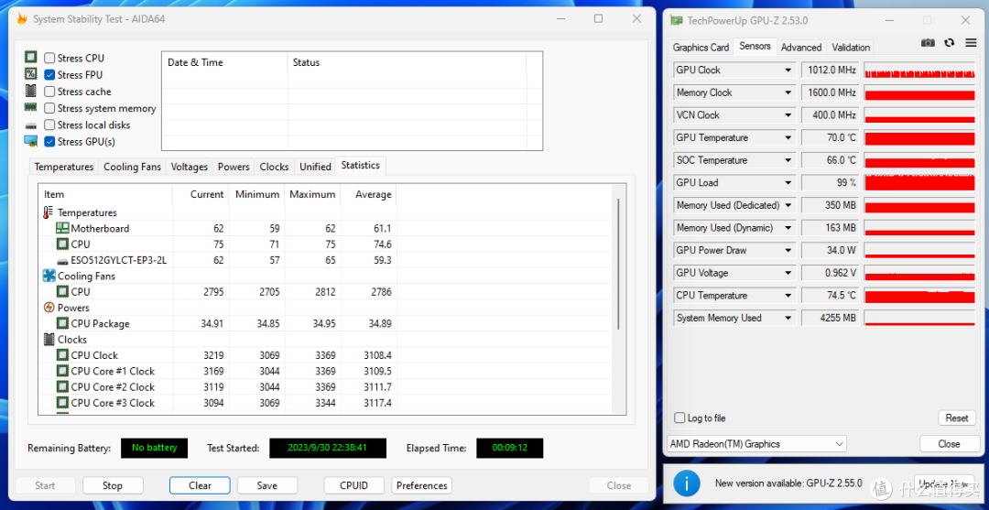
Task: Click the chip icon next to Clocks group
Action: [x=49, y=339]
